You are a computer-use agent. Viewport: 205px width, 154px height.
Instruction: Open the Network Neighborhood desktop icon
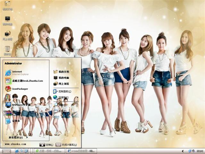click(x=7, y=36)
